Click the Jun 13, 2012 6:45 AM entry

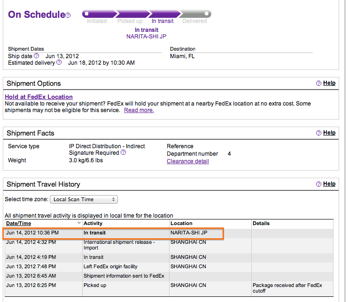(31, 276)
